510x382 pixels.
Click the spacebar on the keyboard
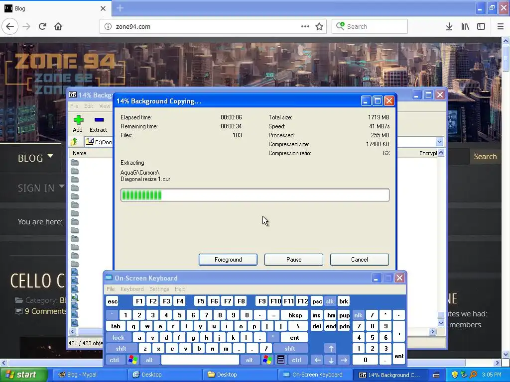(200, 360)
